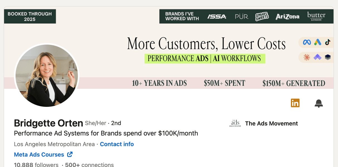
Task: Click The Ads Movement company logo
Action: [x=235, y=124]
